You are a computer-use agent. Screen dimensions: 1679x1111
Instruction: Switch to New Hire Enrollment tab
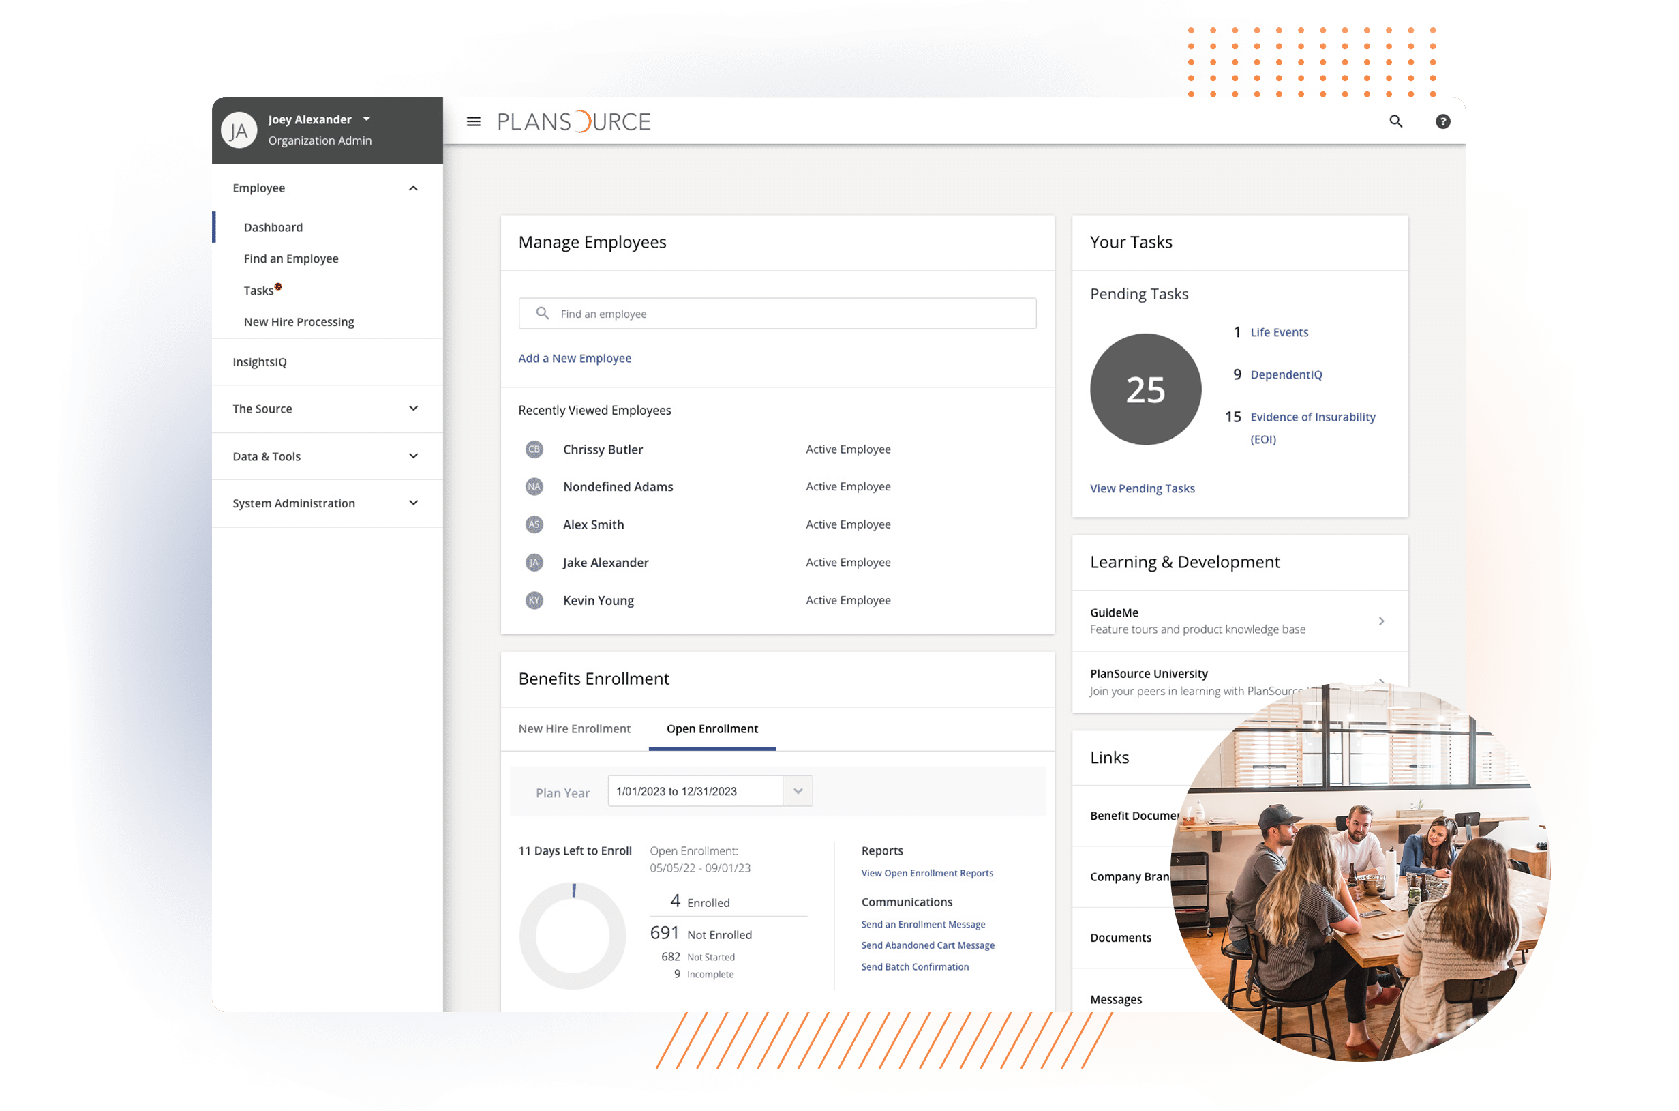pos(574,729)
